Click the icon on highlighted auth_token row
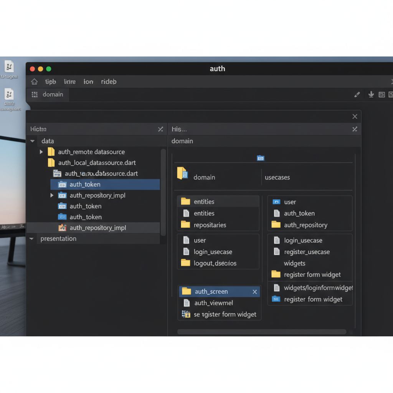Image resolution: width=393 pixels, height=393 pixels. tap(62, 185)
